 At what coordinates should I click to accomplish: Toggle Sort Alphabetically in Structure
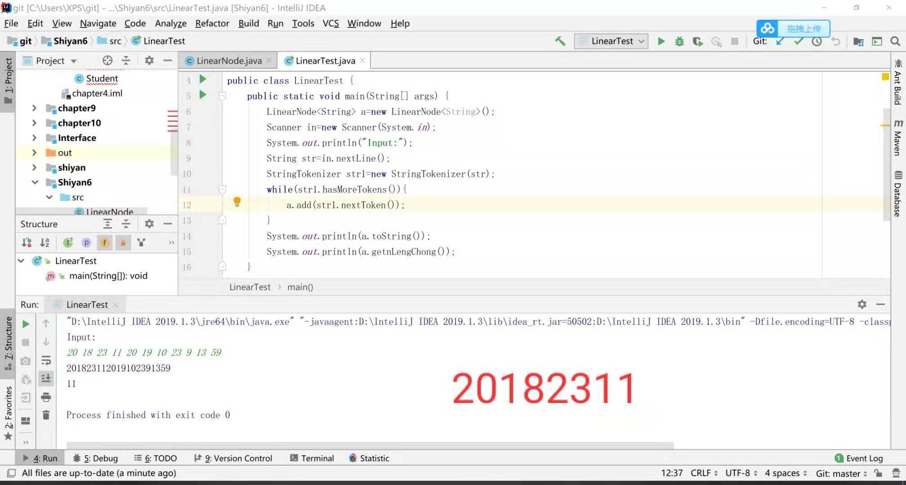45,242
